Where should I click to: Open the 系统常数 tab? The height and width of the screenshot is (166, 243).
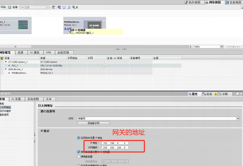pyautogui.click(x=33, y=99)
